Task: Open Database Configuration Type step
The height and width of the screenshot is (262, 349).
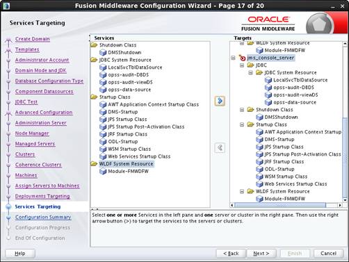Action: [49, 81]
